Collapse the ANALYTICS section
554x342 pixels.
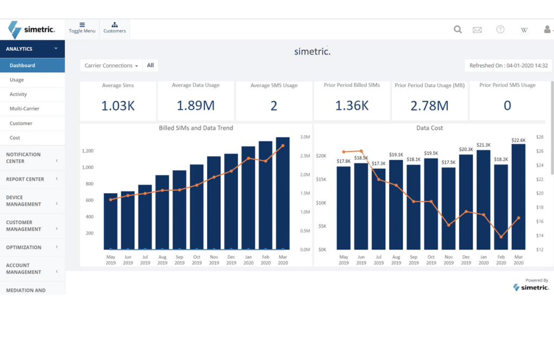point(32,49)
